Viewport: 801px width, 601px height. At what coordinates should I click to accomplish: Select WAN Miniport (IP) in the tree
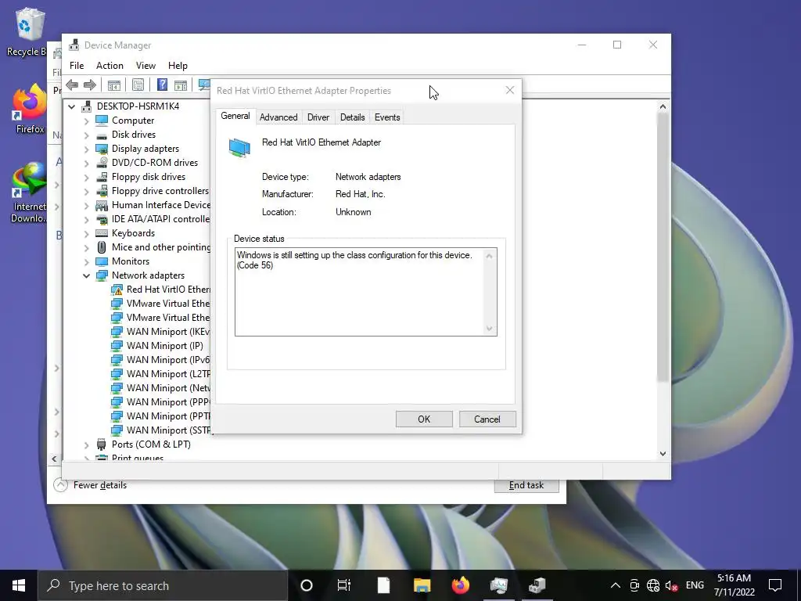point(164,346)
